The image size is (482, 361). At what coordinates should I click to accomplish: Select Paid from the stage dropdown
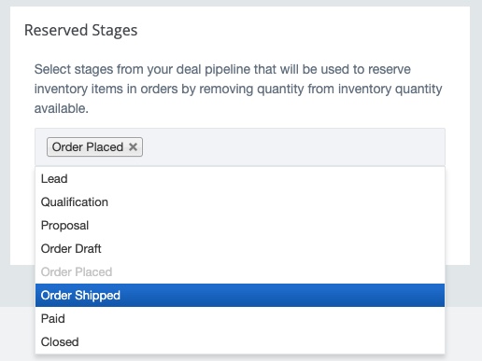[x=240, y=319]
